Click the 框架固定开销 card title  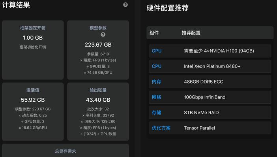33,28
